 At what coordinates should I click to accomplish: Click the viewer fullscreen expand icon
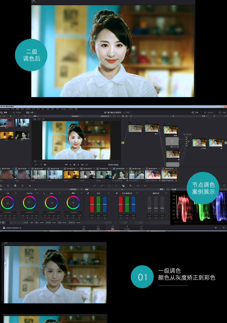click(x=114, y=116)
